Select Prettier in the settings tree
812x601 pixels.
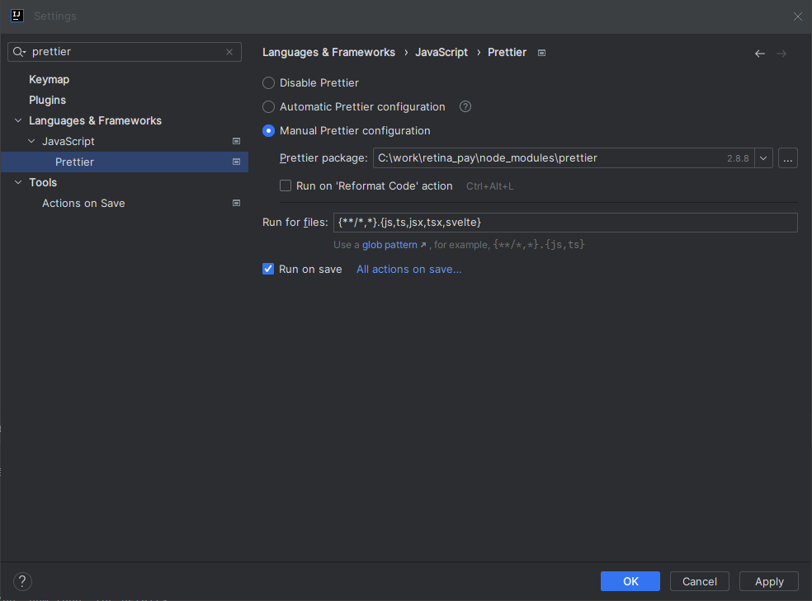click(x=125, y=162)
